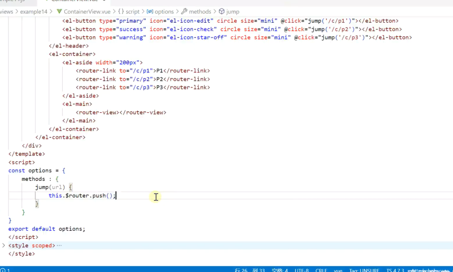Click the TS 4.7.3 version indicator
453x272 pixels.
[395, 270]
